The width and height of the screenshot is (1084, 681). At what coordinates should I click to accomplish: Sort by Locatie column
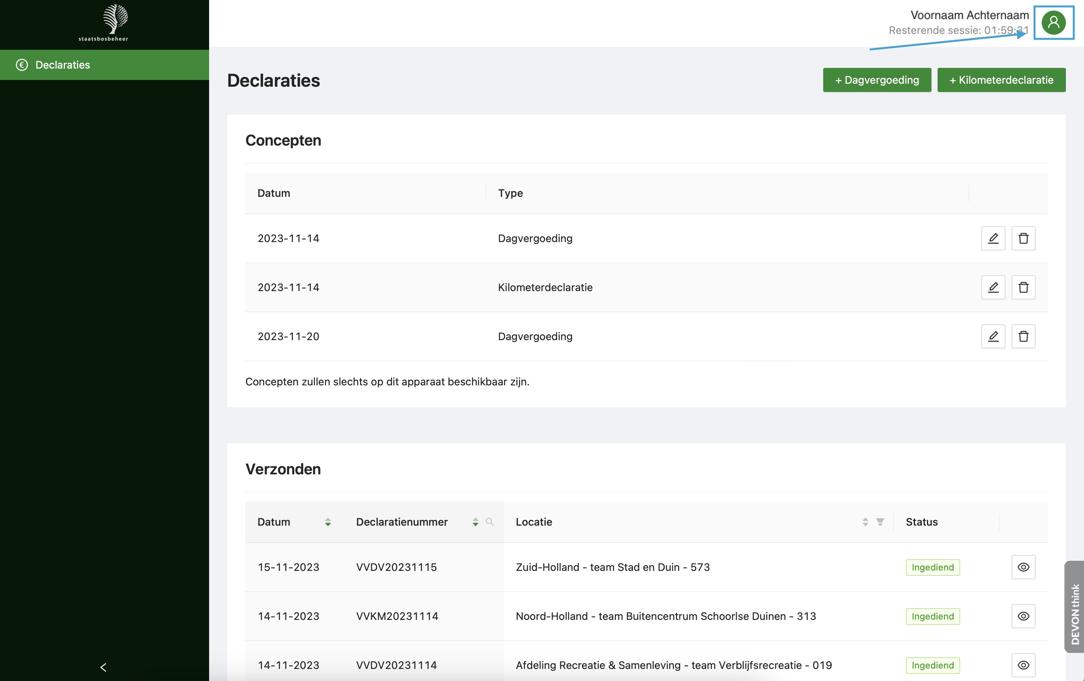(865, 522)
